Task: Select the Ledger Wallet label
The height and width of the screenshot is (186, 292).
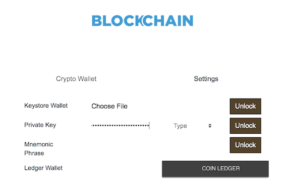Action: [43, 168]
